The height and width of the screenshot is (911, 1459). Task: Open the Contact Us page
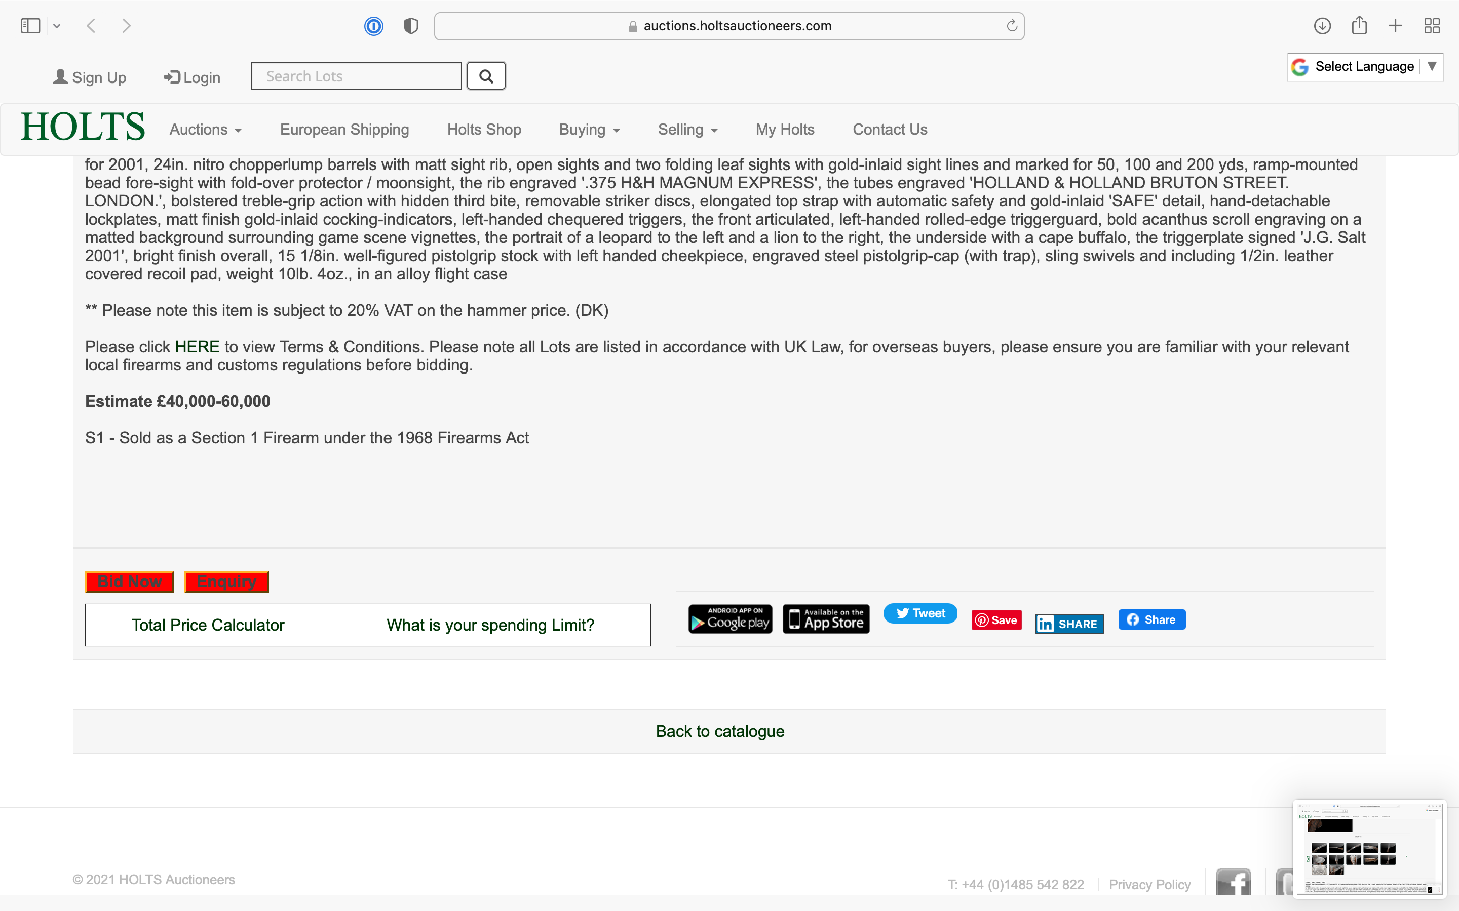(x=890, y=130)
